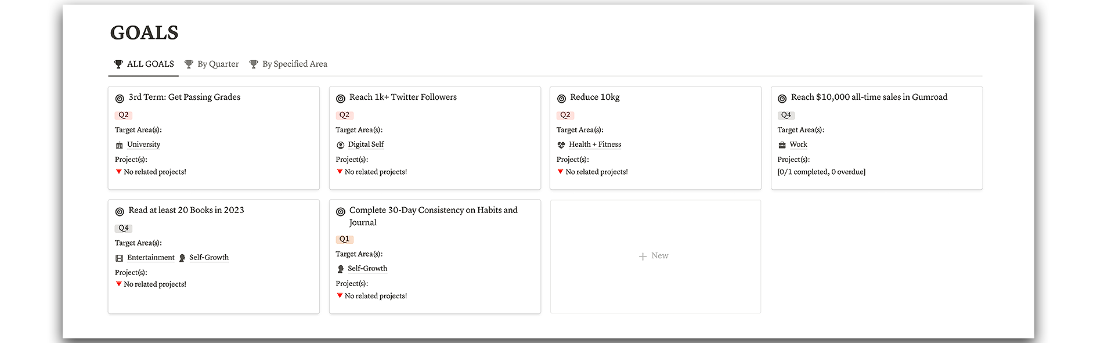Open the Self-Growth link in Books card

click(x=209, y=258)
